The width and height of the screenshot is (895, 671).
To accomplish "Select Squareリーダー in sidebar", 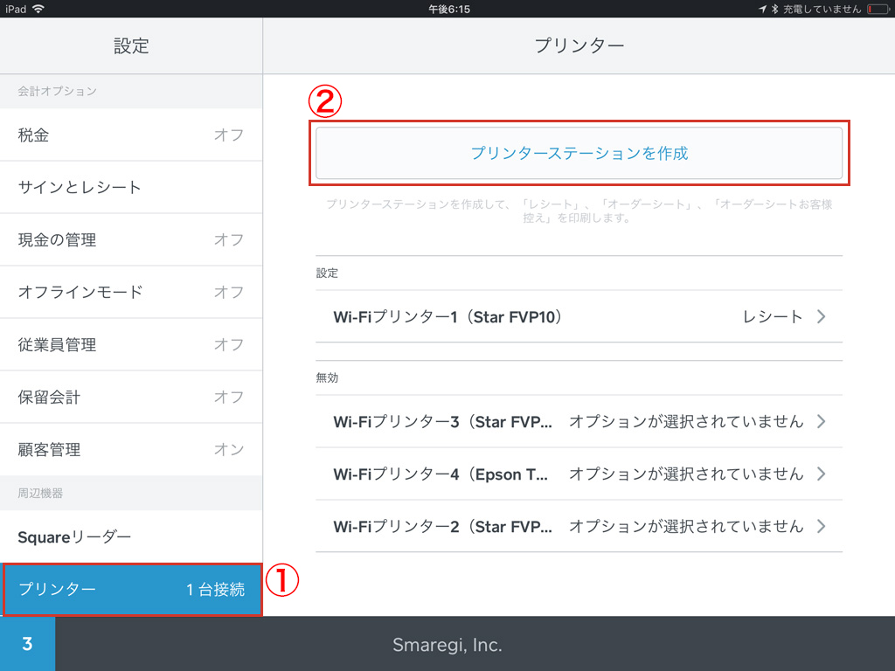I will pos(131,537).
